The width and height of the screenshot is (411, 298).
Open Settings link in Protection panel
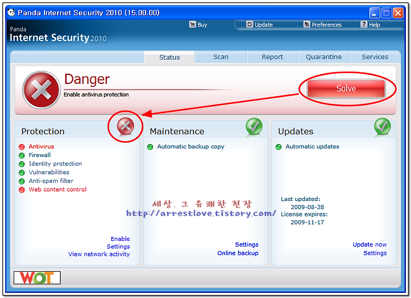point(118,247)
